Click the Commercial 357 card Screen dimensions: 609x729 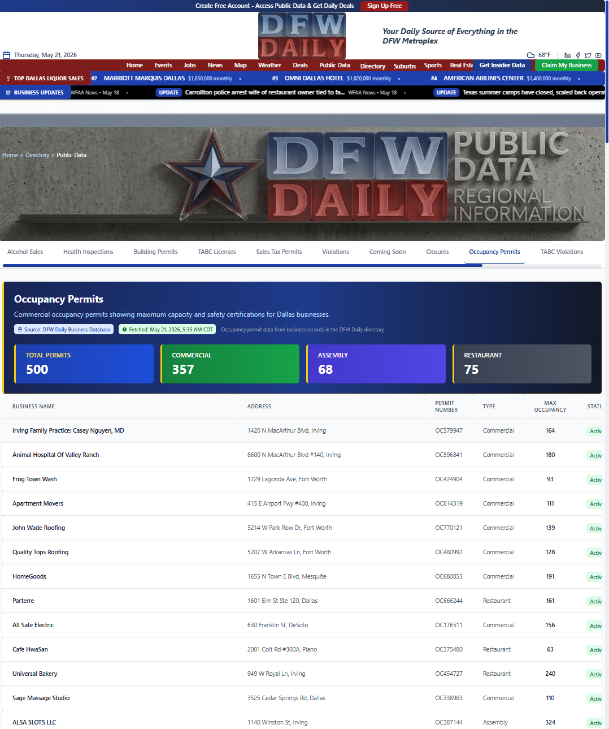(x=230, y=364)
